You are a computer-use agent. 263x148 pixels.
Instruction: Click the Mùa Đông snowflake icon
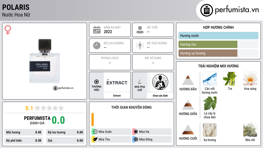tap(136, 139)
